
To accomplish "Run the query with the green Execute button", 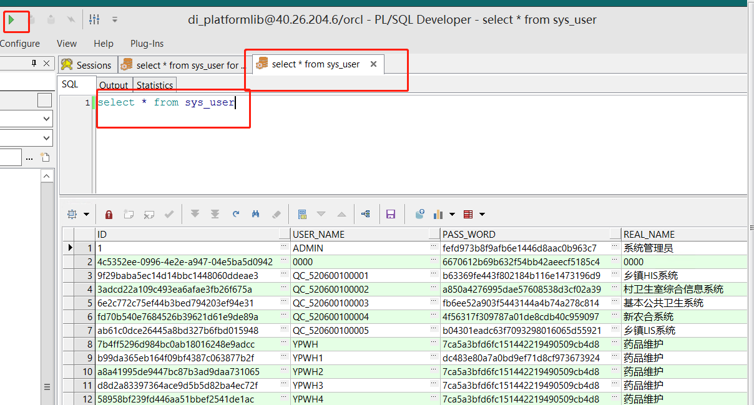I will tap(11, 20).
